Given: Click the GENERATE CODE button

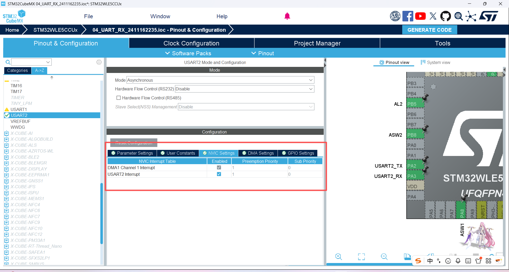Looking at the screenshot, I should [x=429, y=30].
